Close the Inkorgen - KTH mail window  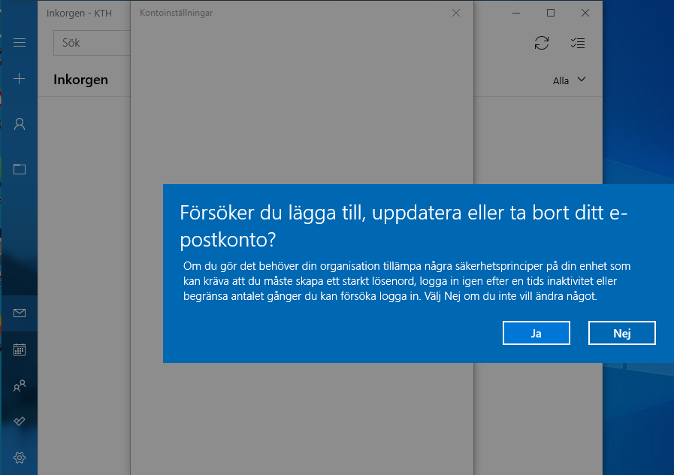(x=585, y=13)
